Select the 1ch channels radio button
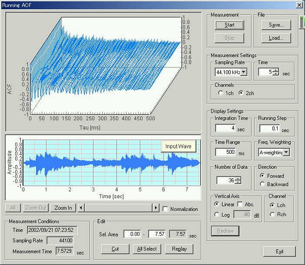 220,93
